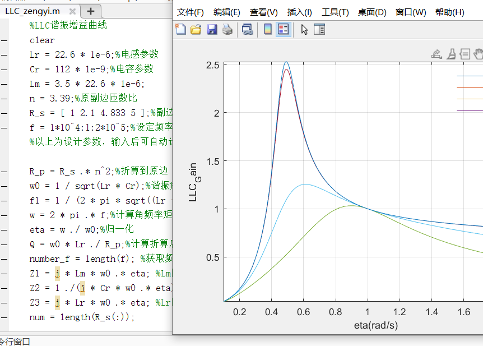Viewport: 483px width, 346px height.
Task: Toggle the Insert Legend toolbar button
Action: point(284,30)
